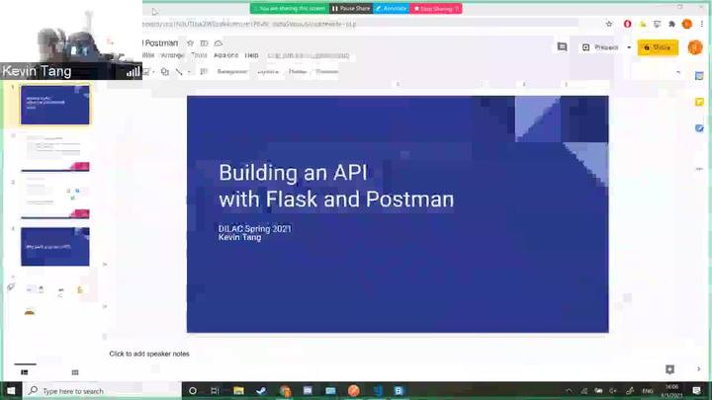Click the Opera extension icon in Chrome
The width and height of the screenshot is (712, 400).
click(x=627, y=24)
